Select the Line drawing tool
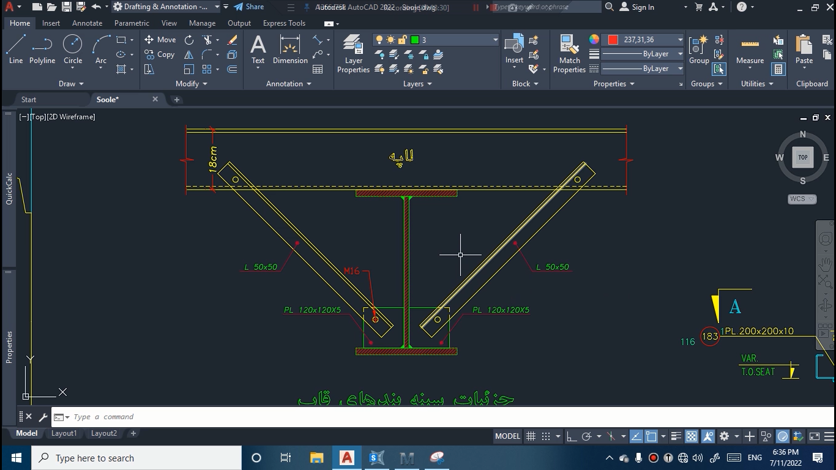Screen dimensions: 836x470 (x=16, y=49)
